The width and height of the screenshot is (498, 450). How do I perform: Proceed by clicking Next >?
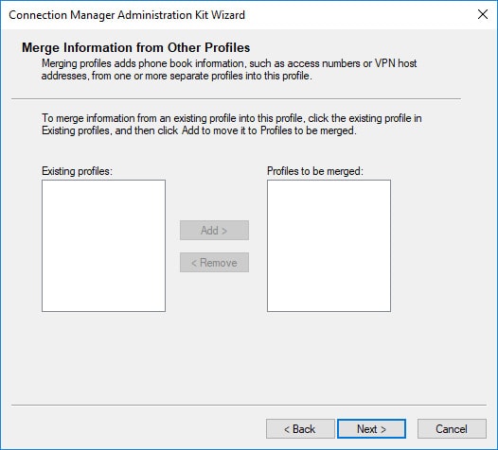coord(371,429)
